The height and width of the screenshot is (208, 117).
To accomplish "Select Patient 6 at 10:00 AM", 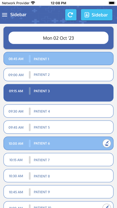I will coord(59,143).
